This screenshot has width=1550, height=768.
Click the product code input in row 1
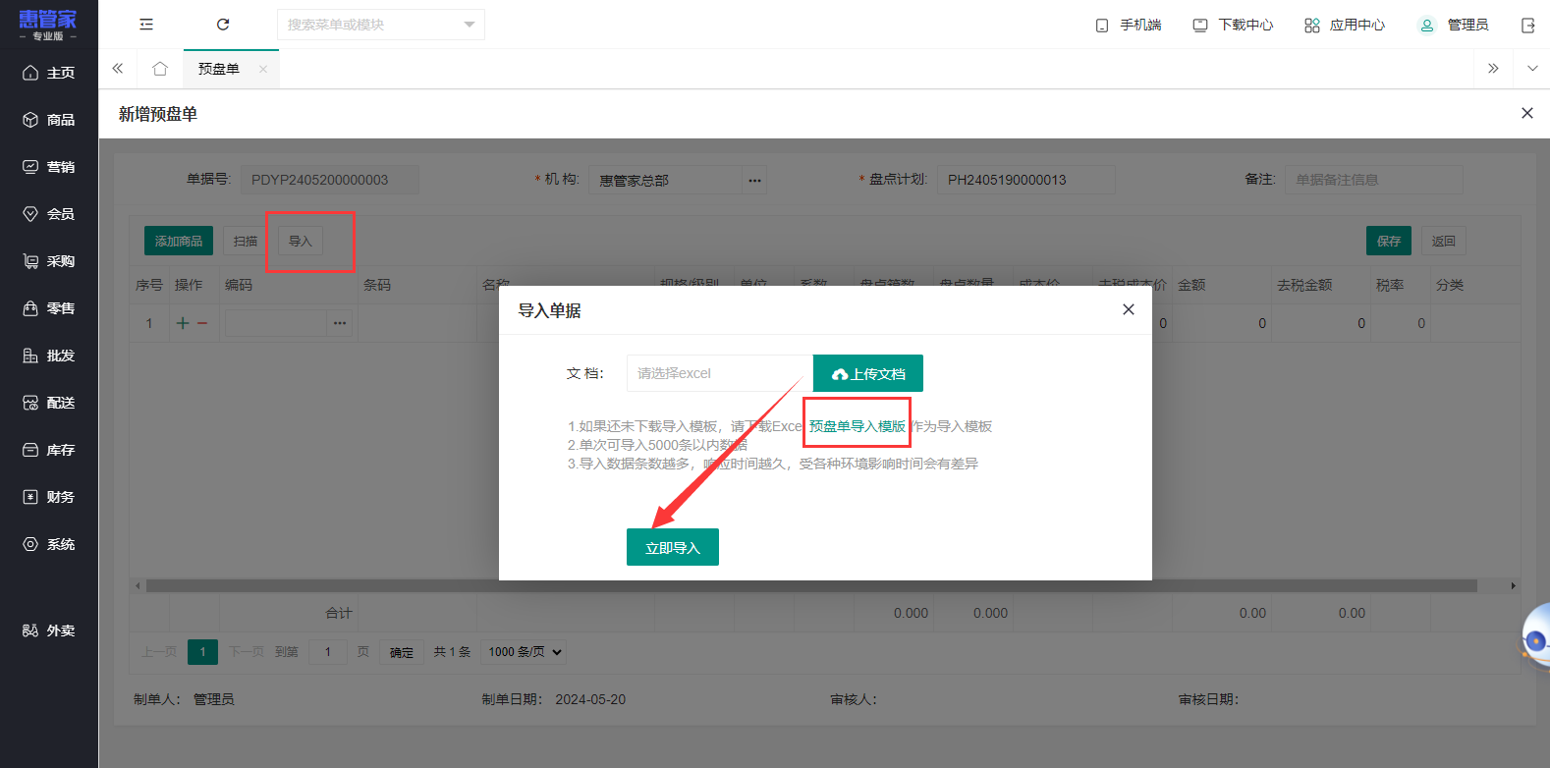pyautogui.click(x=276, y=323)
